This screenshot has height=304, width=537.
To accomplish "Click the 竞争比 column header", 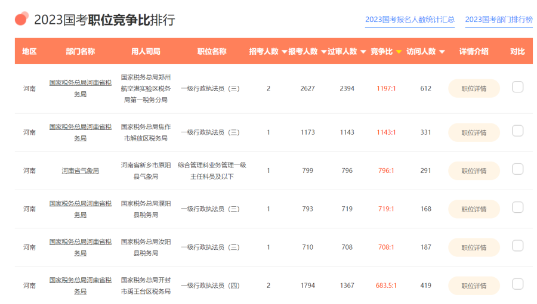I will [382, 52].
